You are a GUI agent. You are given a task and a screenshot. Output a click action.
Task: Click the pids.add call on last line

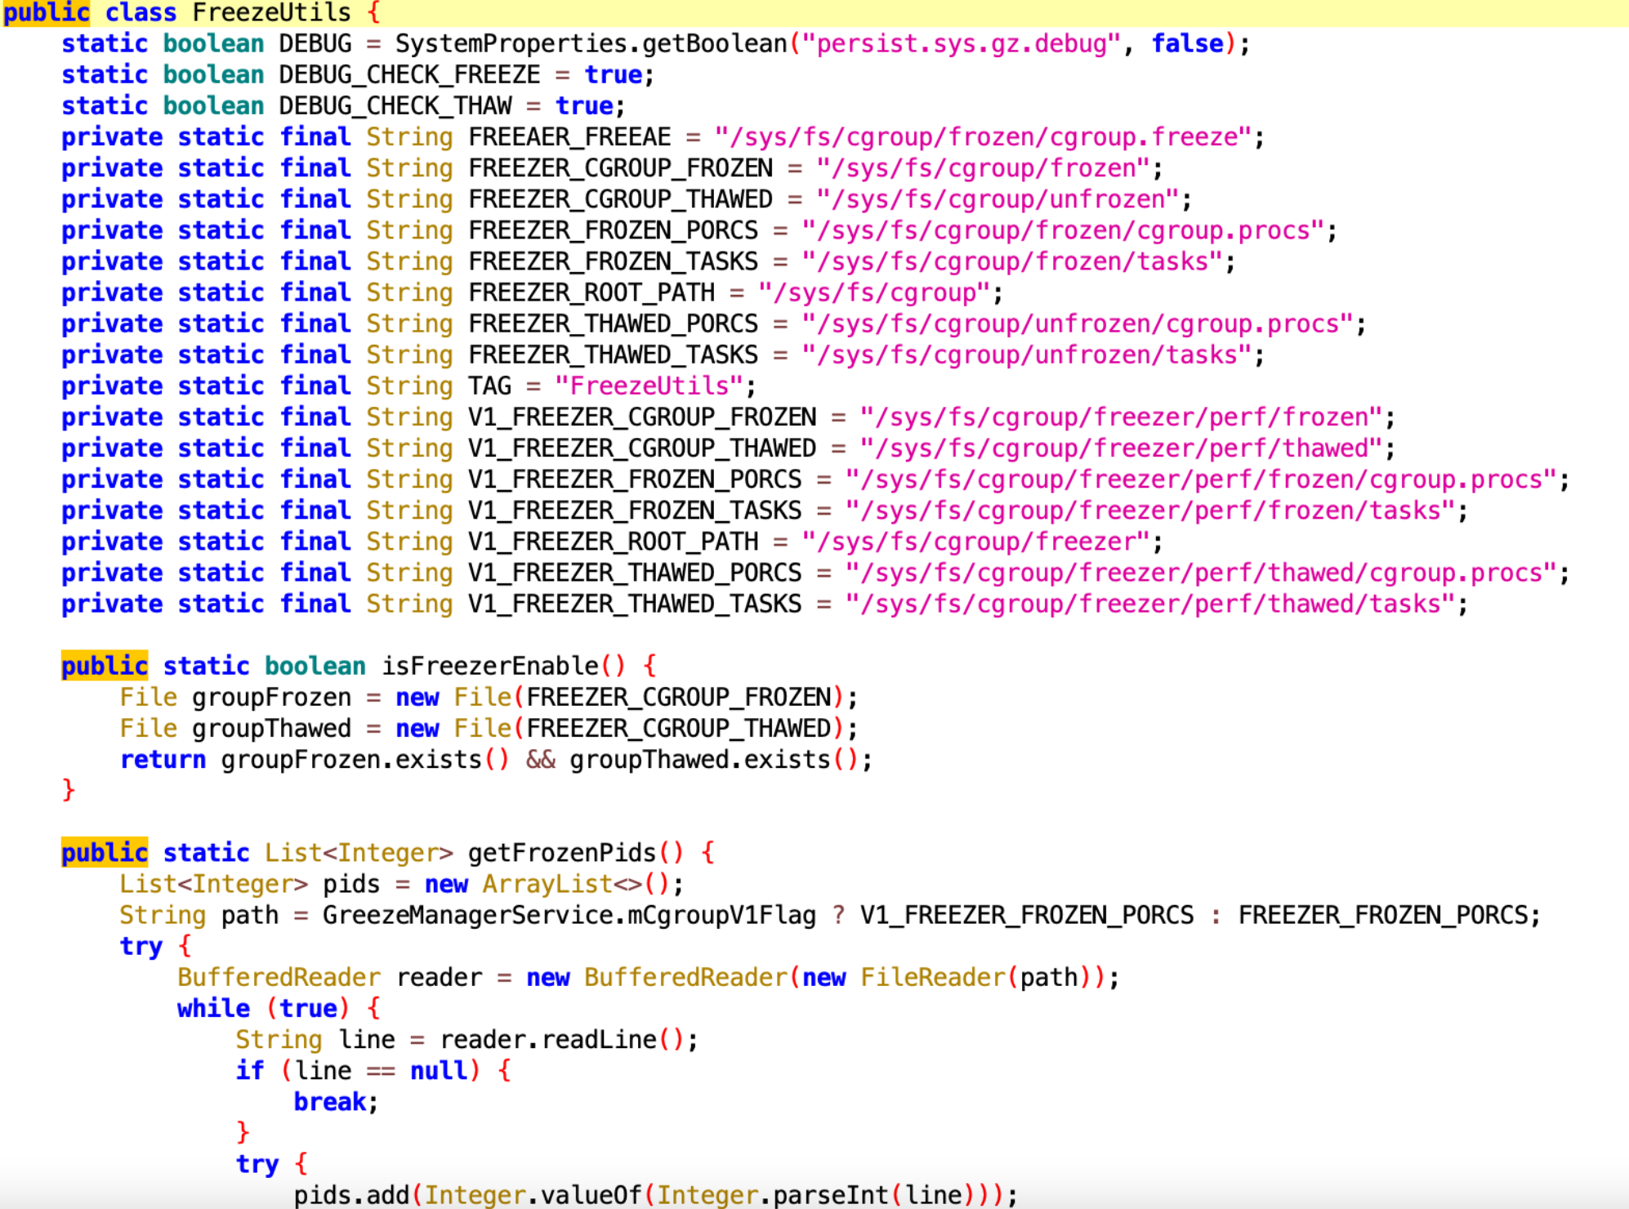pos(351,1195)
